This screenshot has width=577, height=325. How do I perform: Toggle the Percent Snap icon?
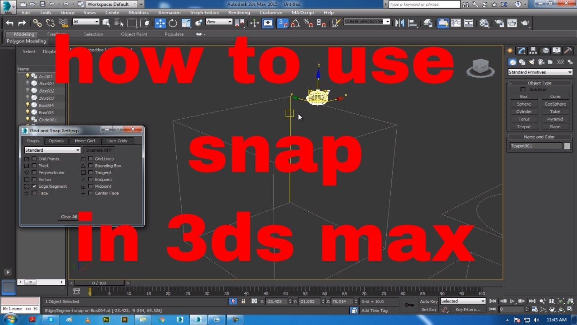[x=308, y=23]
